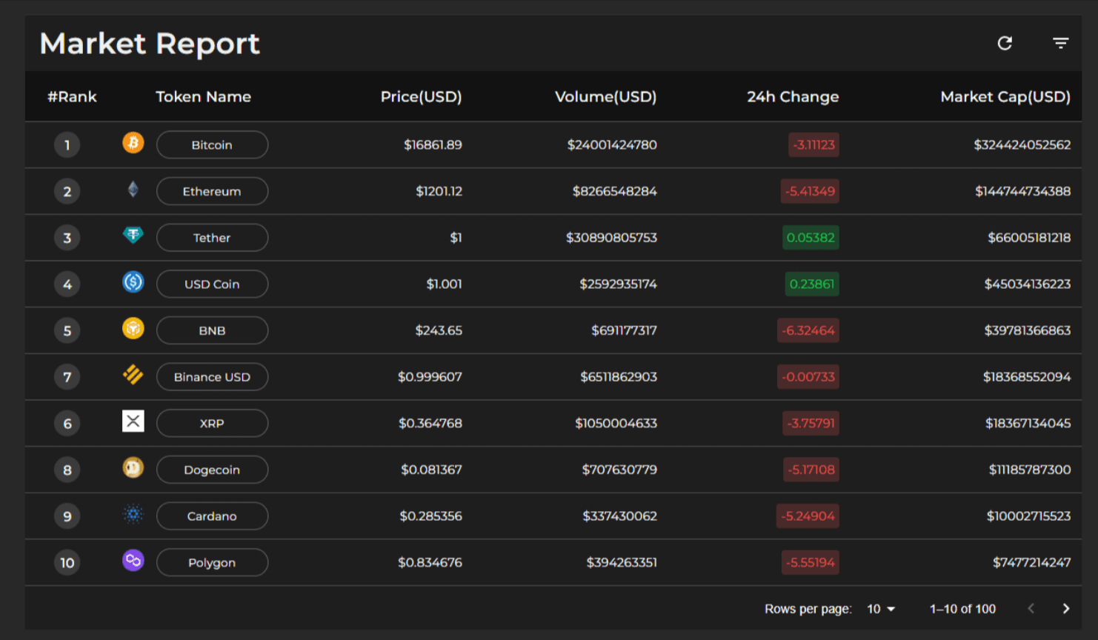Click rank badge number 7
Viewport: 1098px width, 640px height.
click(67, 377)
